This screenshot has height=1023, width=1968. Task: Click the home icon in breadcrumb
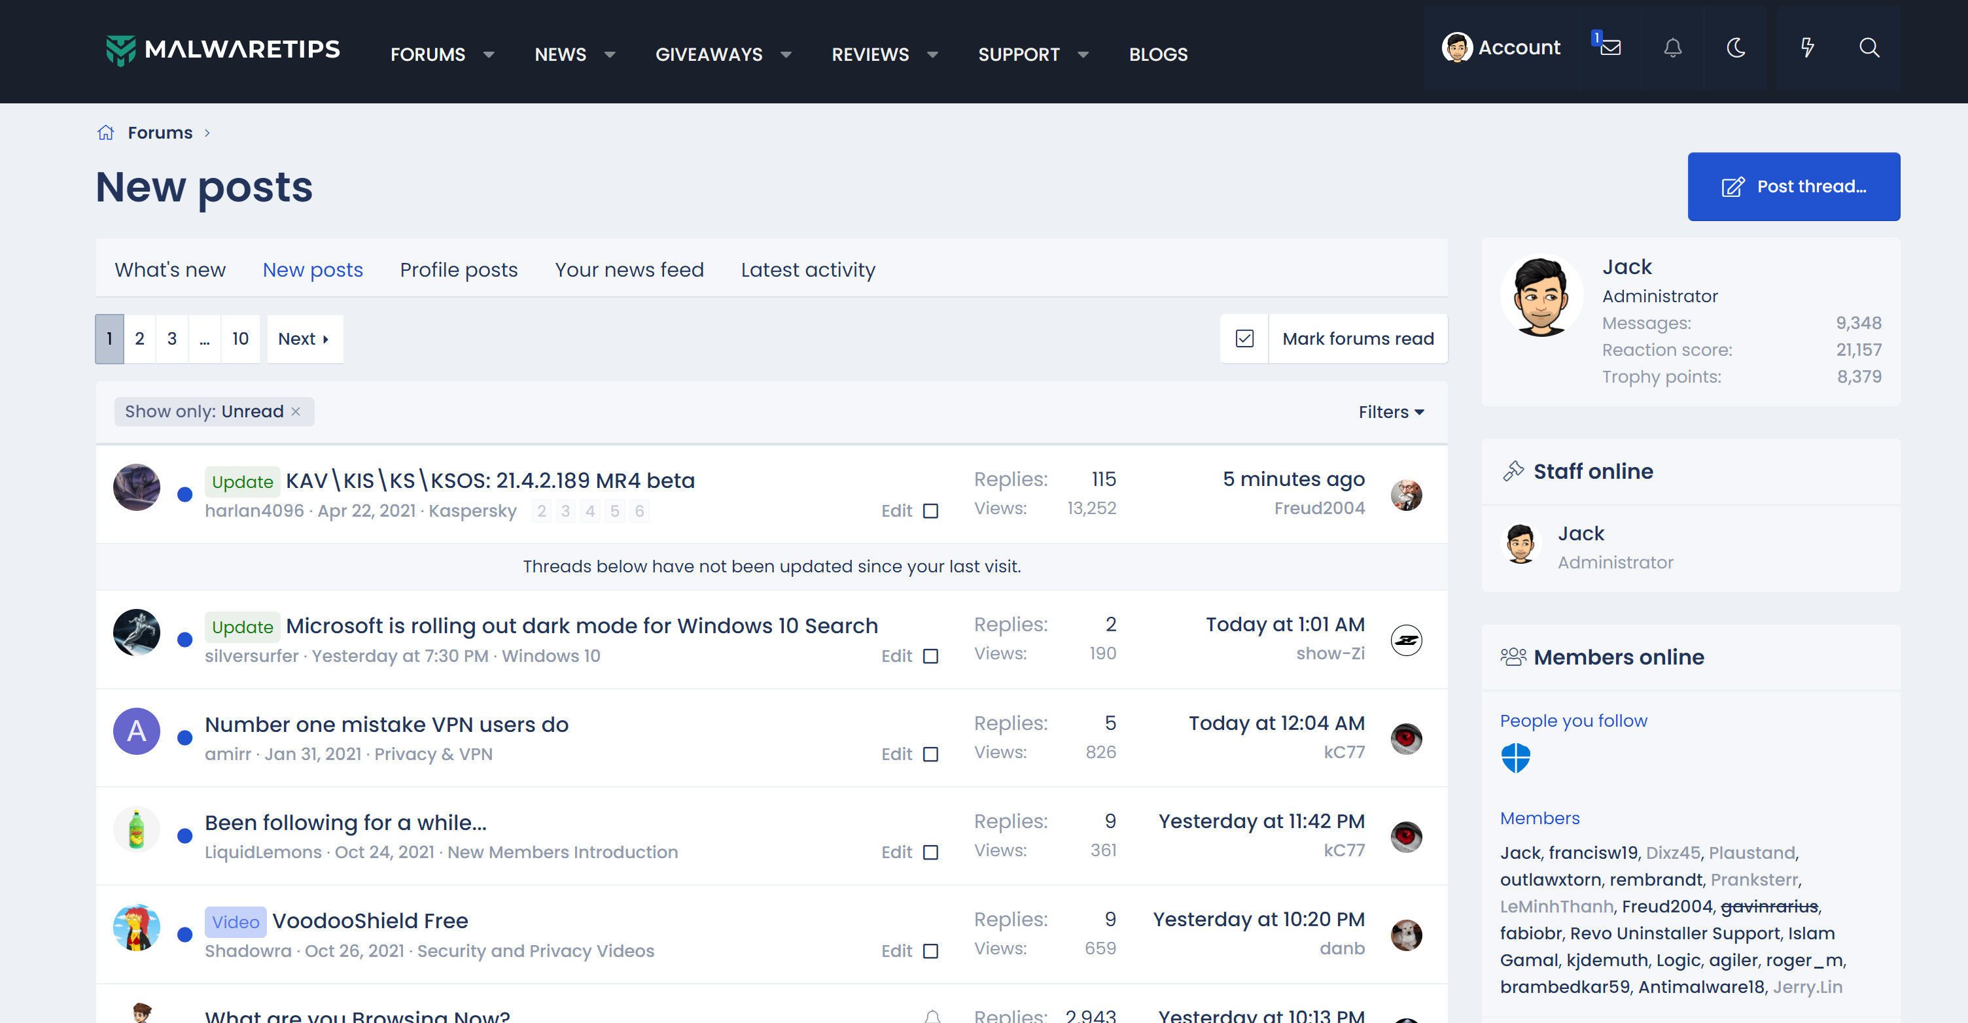[105, 132]
